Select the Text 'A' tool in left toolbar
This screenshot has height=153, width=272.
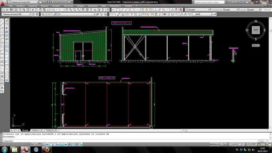tap(2, 88)
